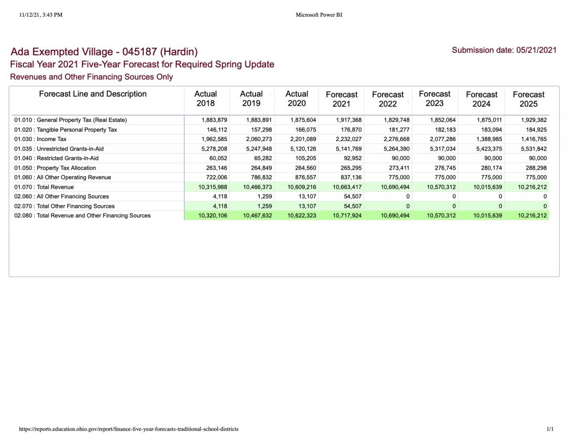
Task: Select the Forecast 2023 column header
Action: tap(435, 98)
